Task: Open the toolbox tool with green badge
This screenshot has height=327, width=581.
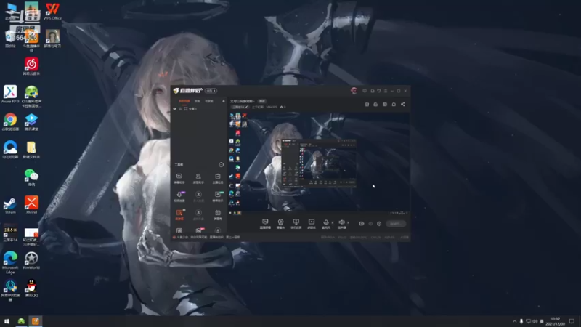Action: [x=218, y=196]
